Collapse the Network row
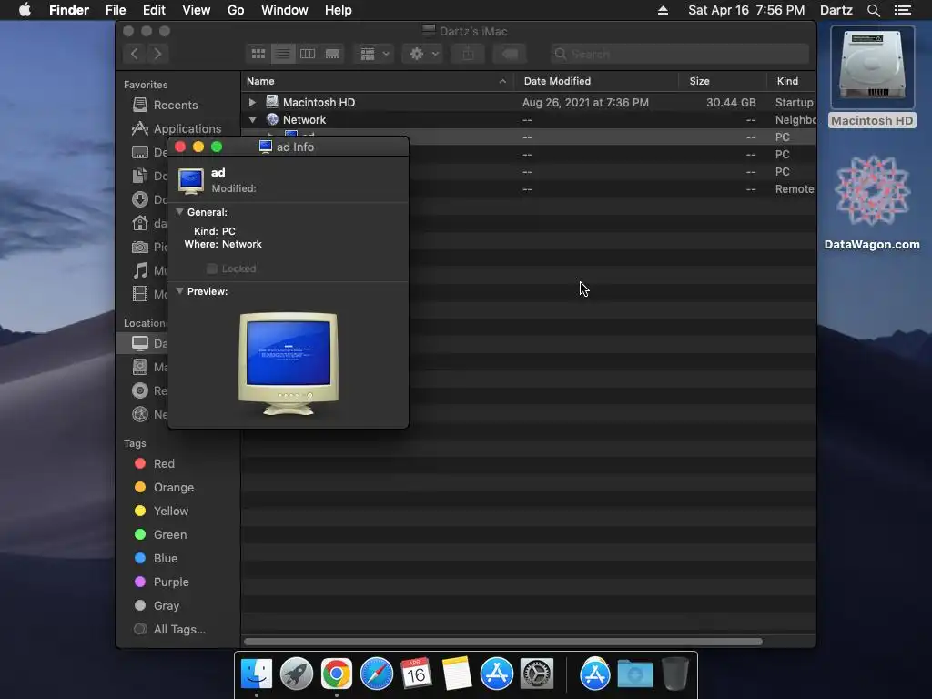This screenshot has height=699, width=932. point(252,119)
